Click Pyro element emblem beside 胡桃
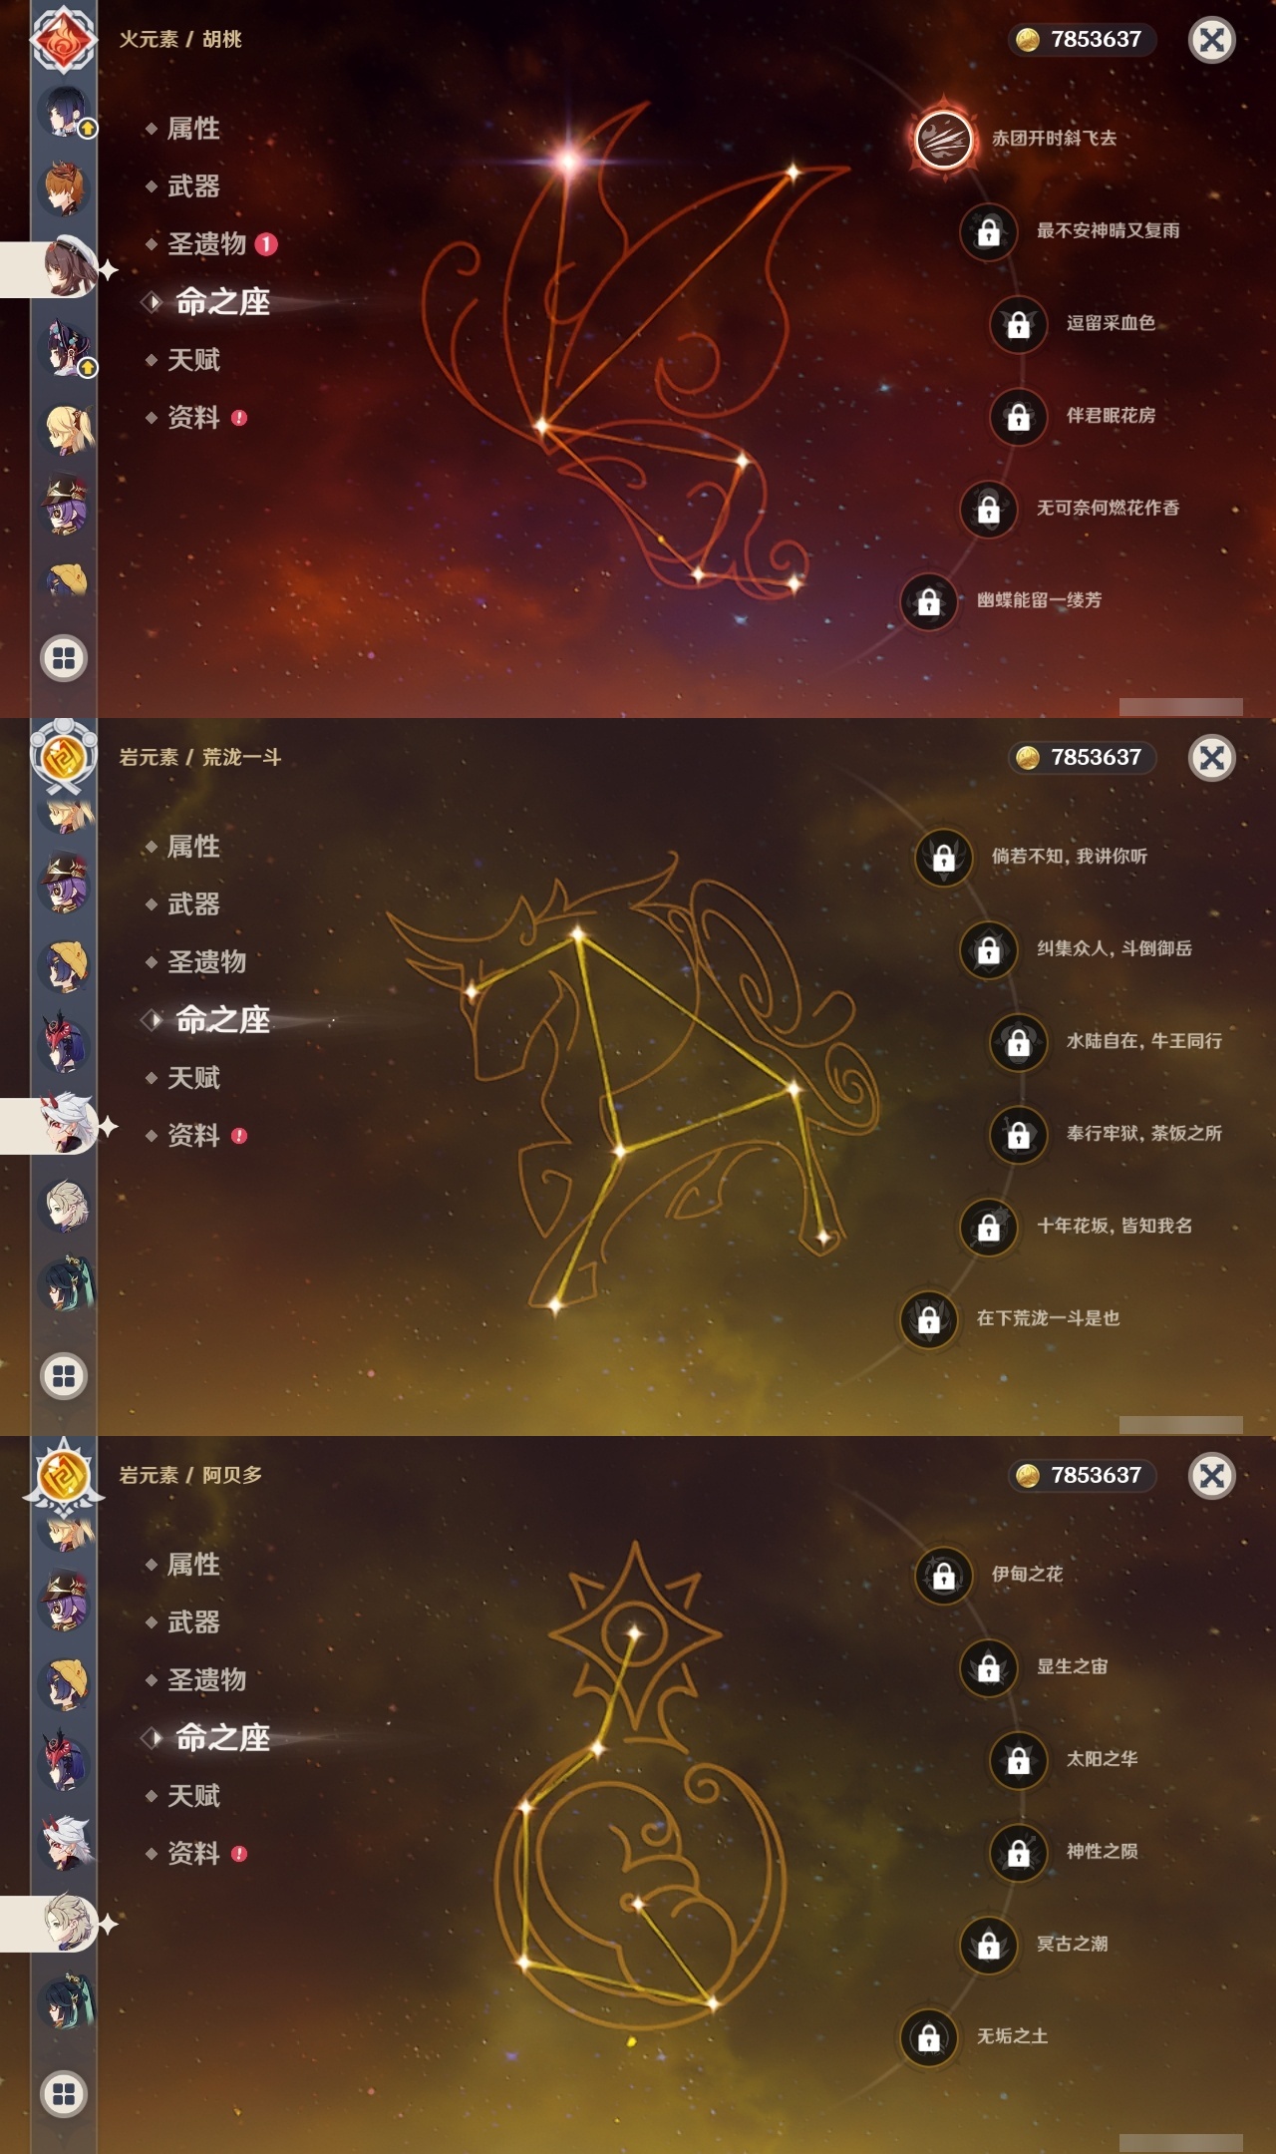 [x=64, y=40]
